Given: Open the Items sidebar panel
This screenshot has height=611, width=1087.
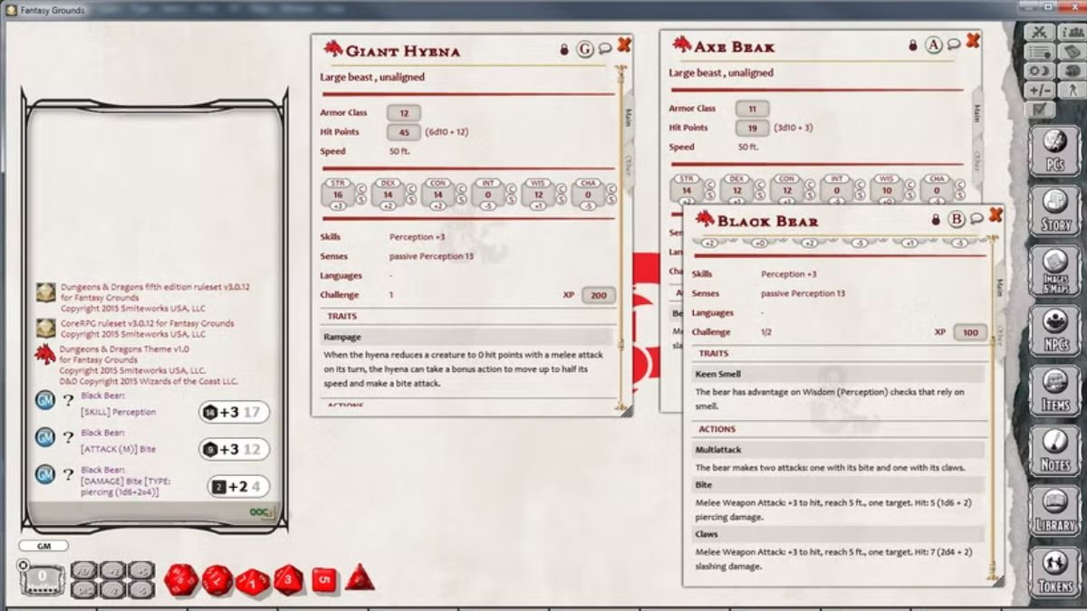Looking at the screenshot, I should 1054,390.
